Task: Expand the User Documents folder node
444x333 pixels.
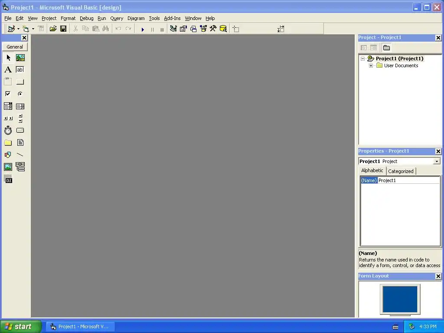Action: coord(371,66)
